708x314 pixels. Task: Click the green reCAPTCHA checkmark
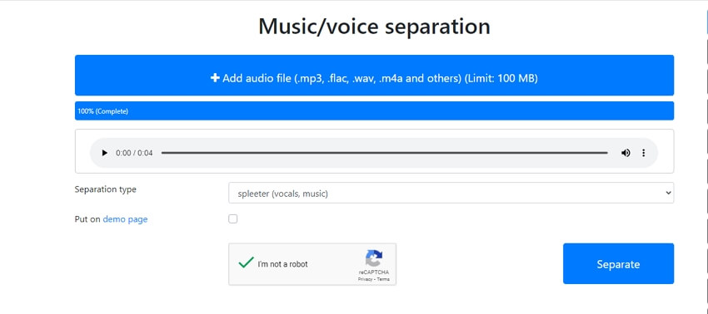[246, 262]
